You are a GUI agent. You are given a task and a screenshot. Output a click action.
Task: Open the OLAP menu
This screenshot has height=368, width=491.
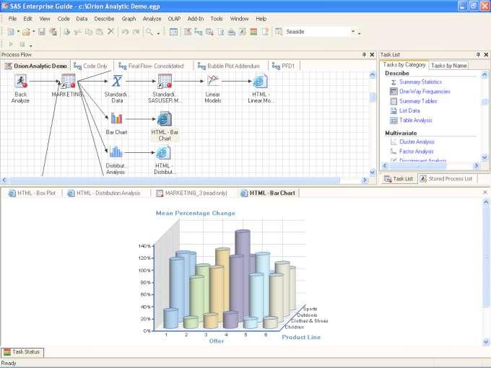(x=174, y=19)
